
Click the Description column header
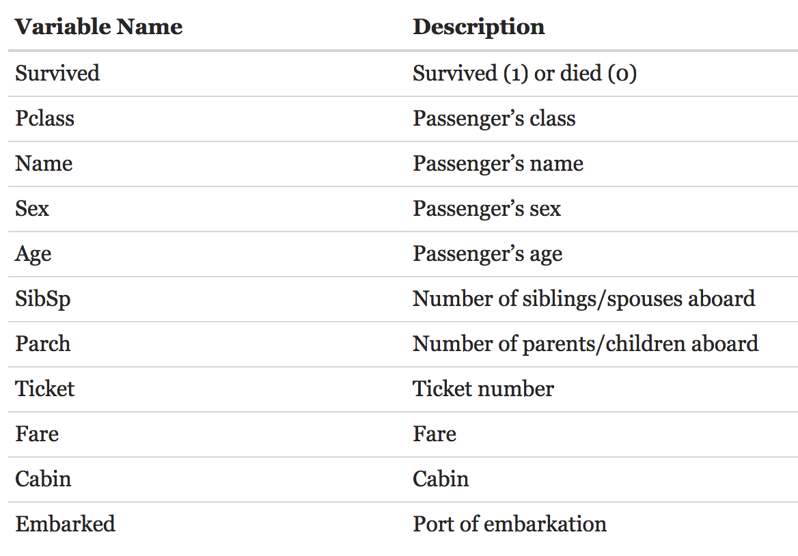point(478,27)
